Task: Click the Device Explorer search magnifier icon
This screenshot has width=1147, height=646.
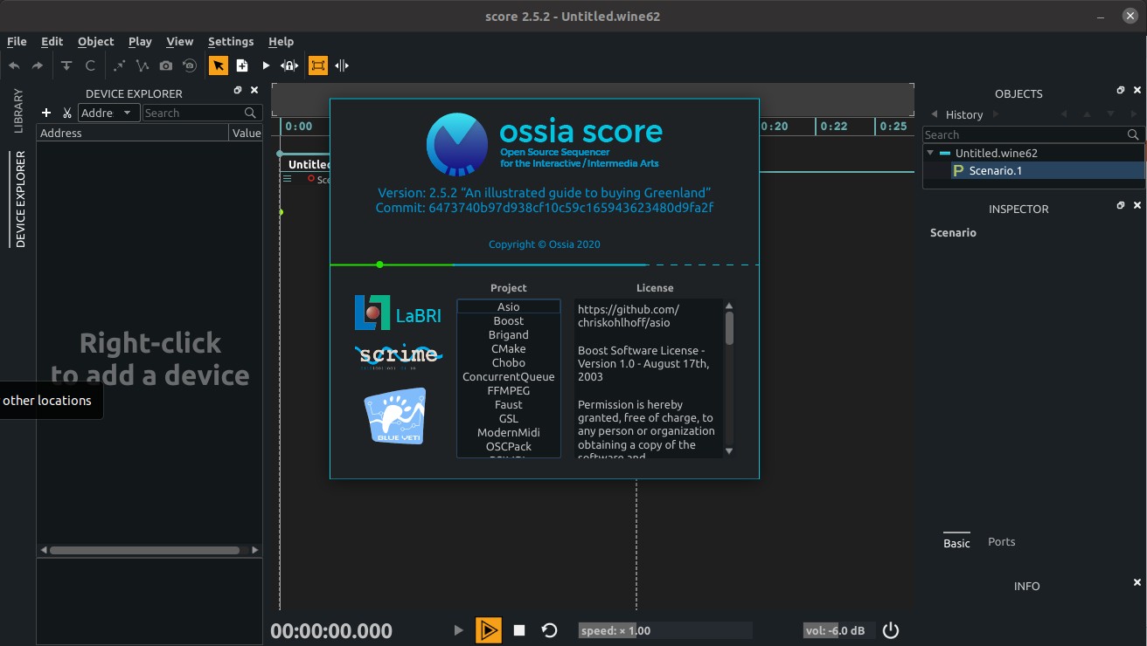Action: (251, 113)
